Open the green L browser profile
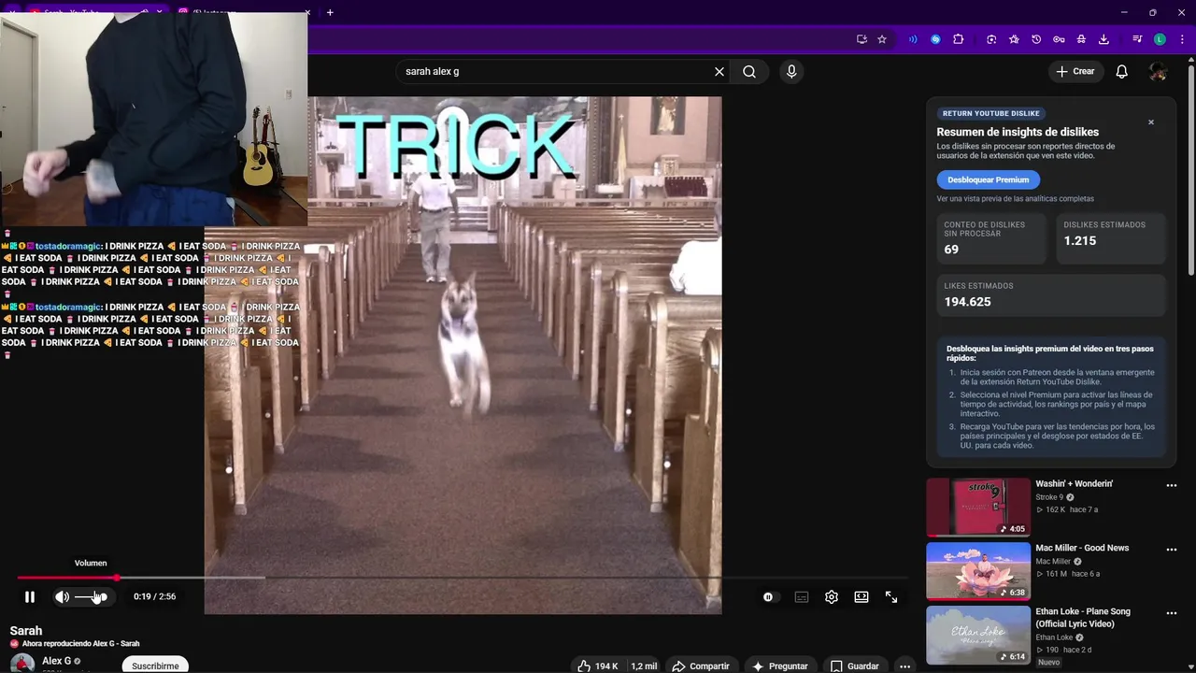This screenshot has height=673, width=1196. click(1160, 39)
